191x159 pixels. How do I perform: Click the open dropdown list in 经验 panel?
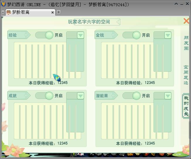(x=75, y=55)
